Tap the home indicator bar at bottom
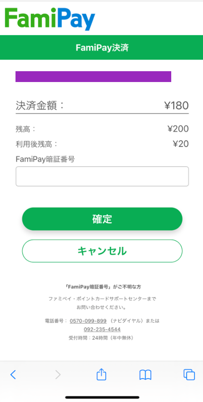Viewport: 203px width, 402px height. pyautogui.click(x=102, y=397)
